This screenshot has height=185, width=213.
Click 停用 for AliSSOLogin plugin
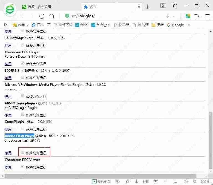click(8, 115)
